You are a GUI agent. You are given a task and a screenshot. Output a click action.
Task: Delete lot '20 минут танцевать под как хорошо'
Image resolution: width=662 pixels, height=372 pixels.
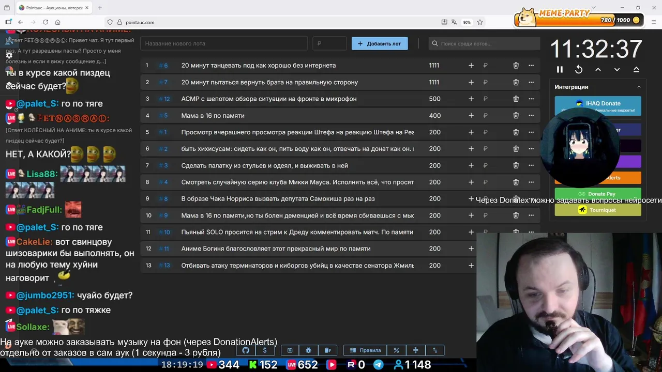point(516,66)
